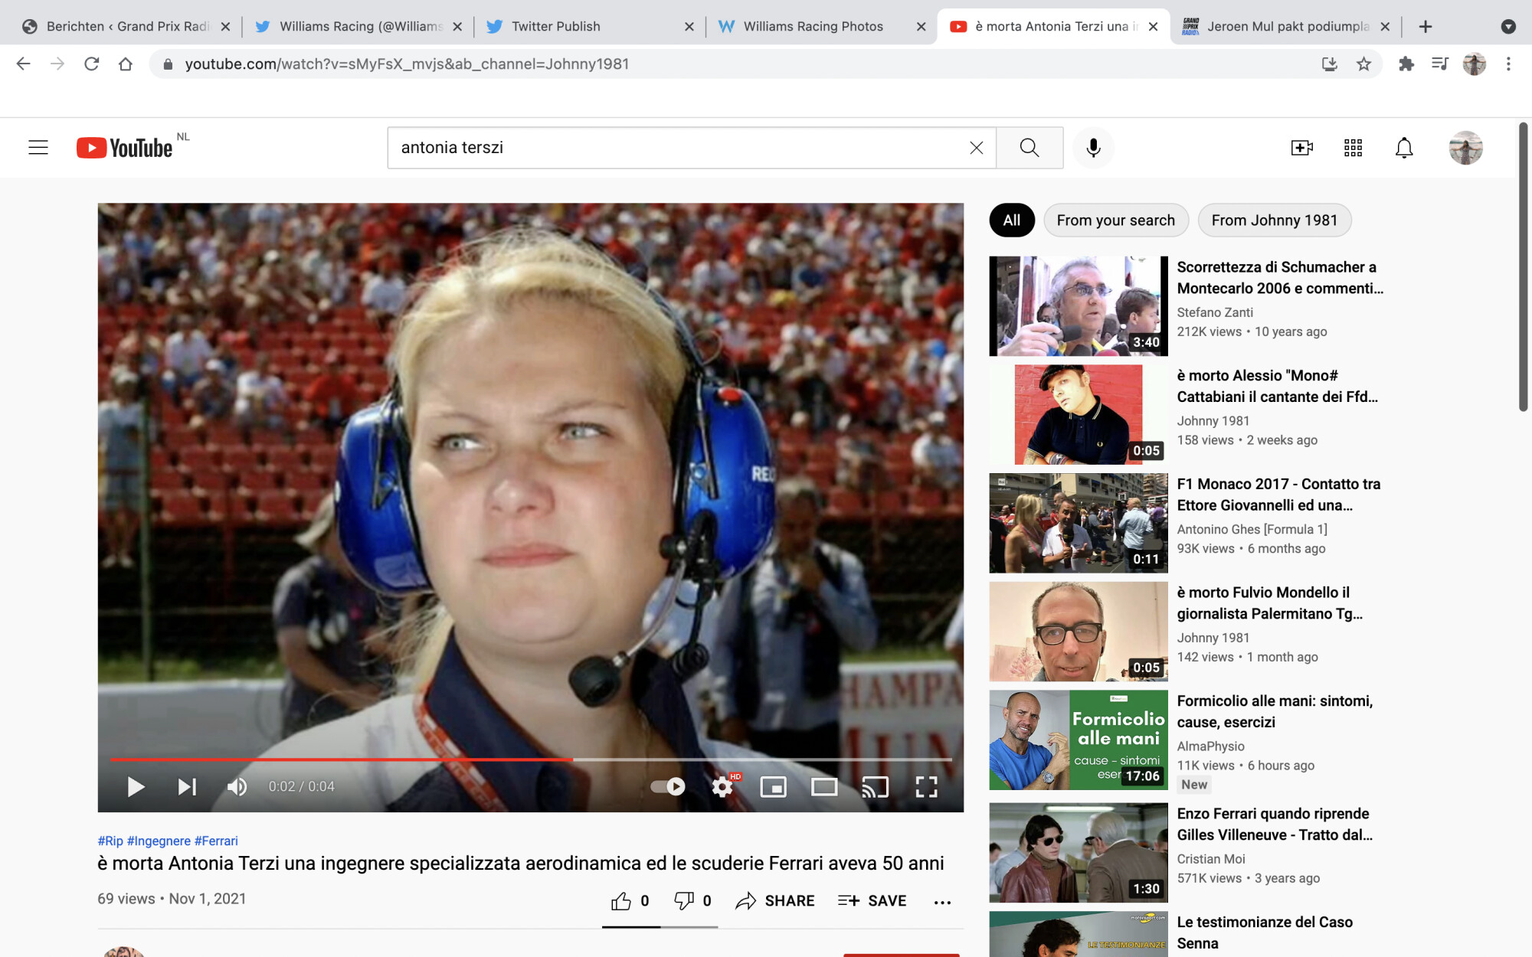Click the create video camera icon
This screenshot has height=957, width=1532.
click(1301, 148)
